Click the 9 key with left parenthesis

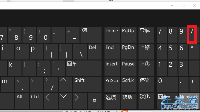29,35
